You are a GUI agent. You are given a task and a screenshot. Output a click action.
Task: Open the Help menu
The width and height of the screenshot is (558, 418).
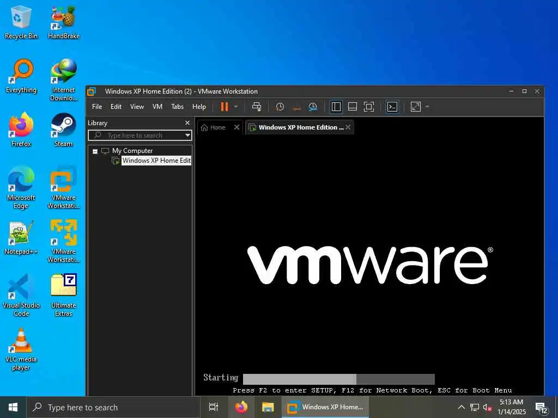point(199,107)
